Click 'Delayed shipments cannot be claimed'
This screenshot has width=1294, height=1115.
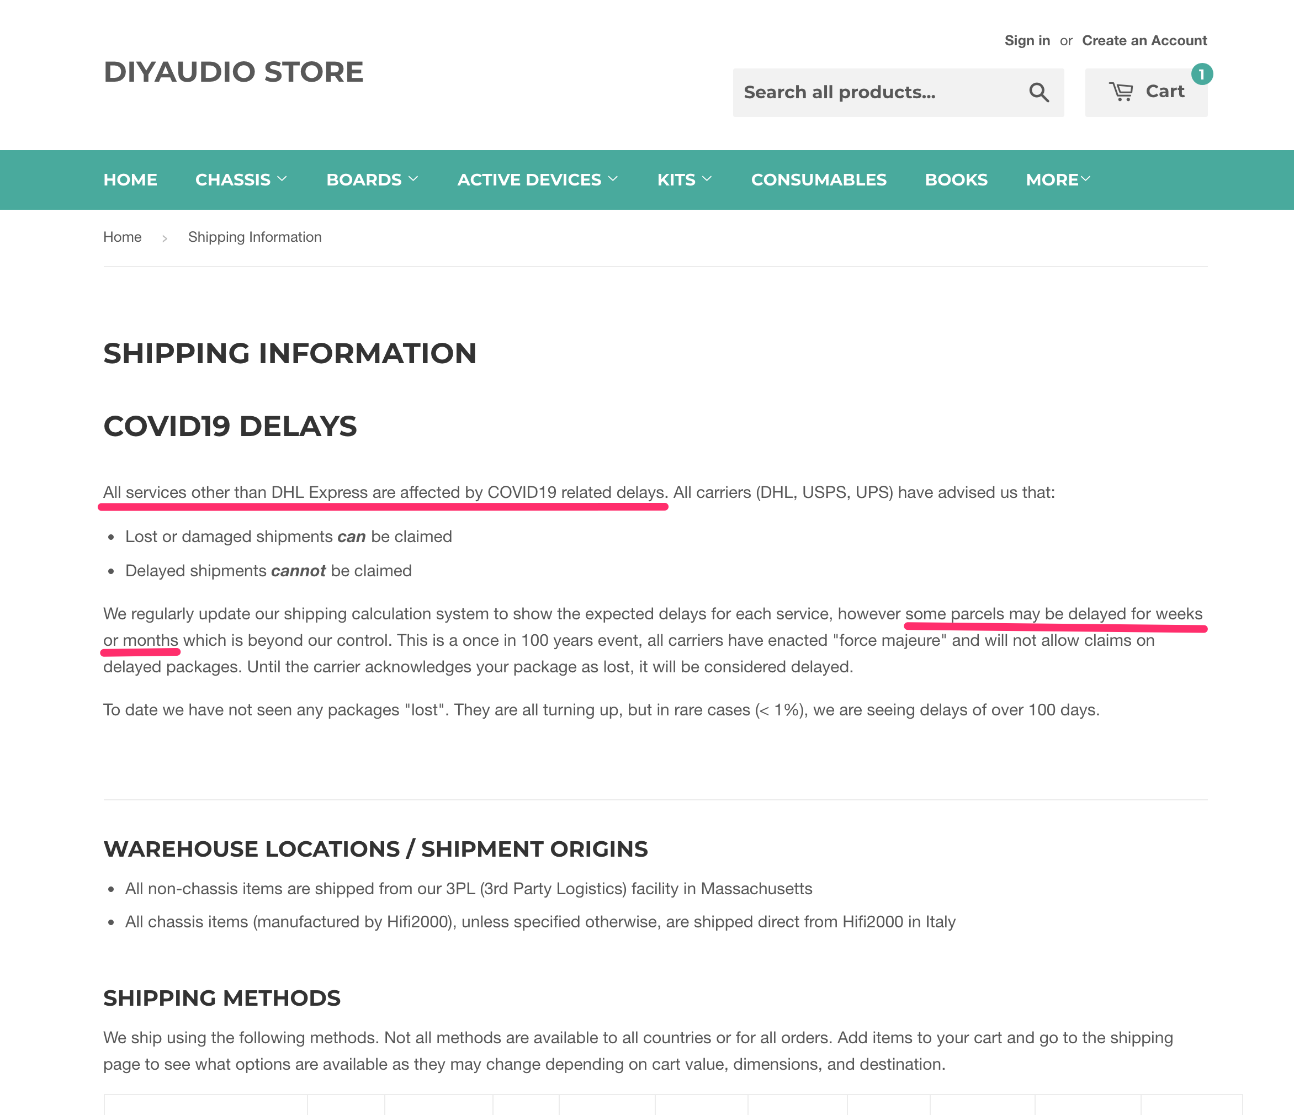(268, 571)
